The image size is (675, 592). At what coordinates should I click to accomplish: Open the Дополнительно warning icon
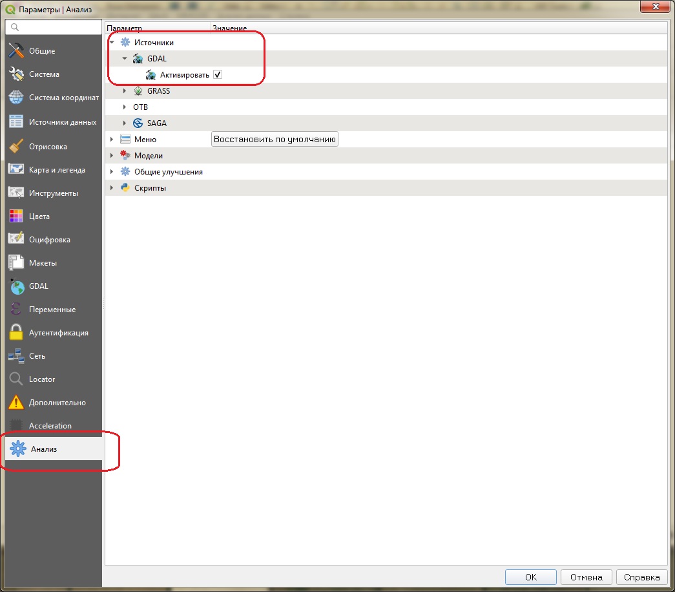click(x=16, y=403)
